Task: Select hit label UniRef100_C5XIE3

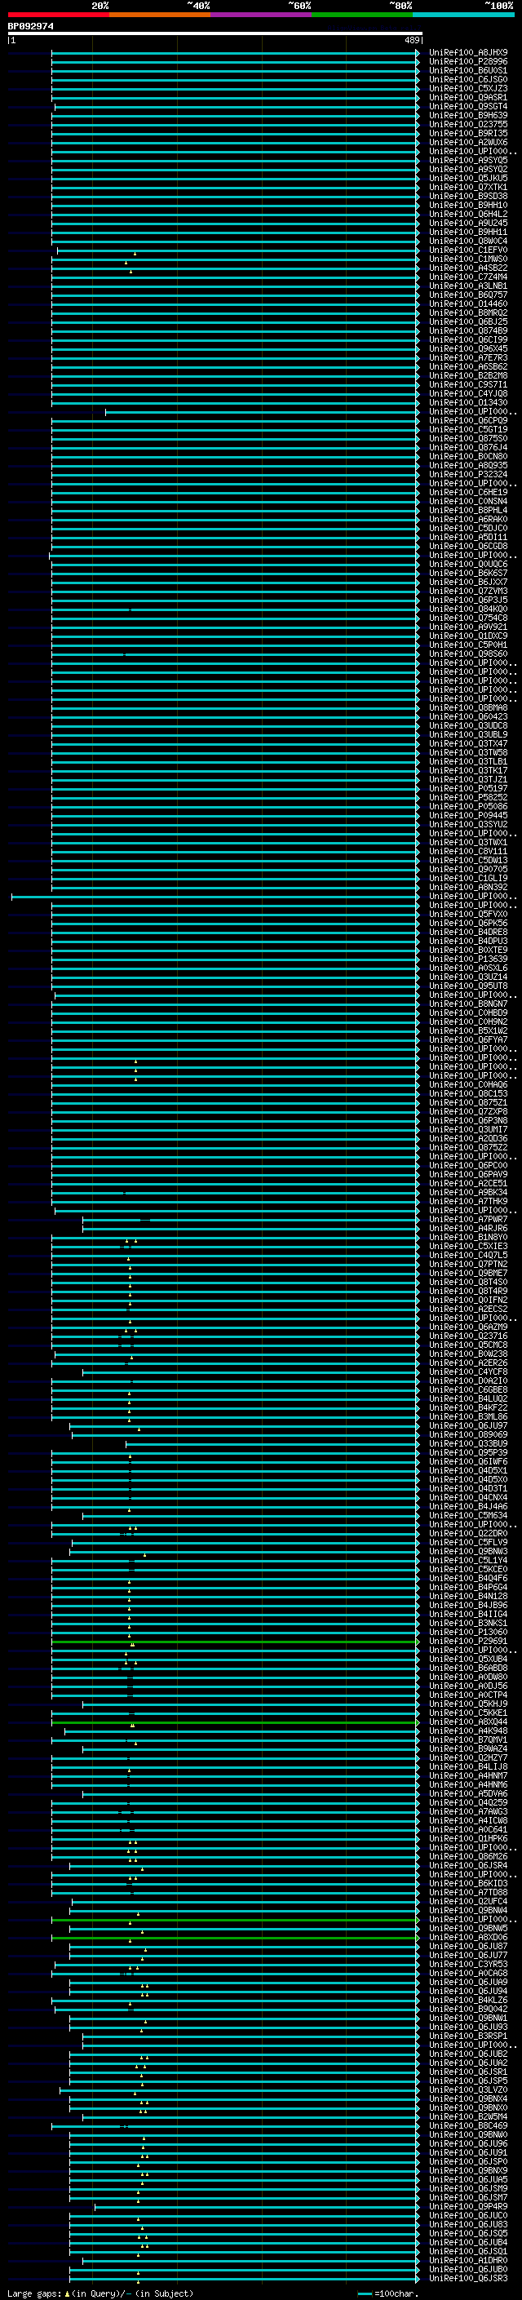Action: [x=468, y=1247]
